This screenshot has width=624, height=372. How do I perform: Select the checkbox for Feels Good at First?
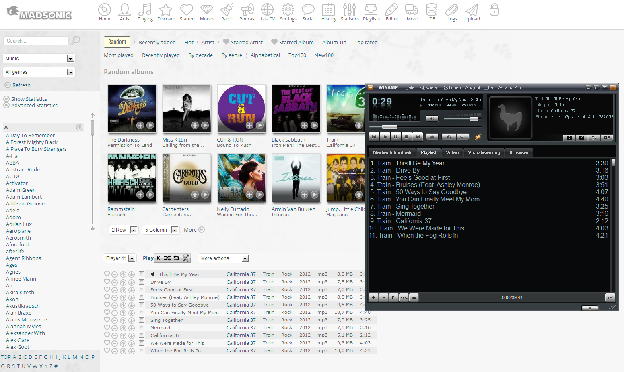click(x=142, y=289)
